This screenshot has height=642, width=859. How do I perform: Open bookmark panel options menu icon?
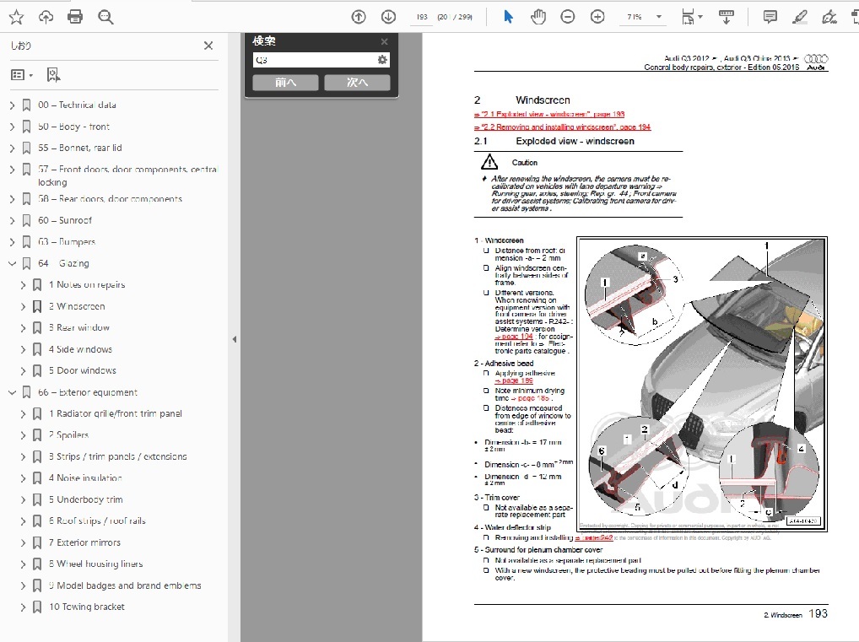coord(22,74)
